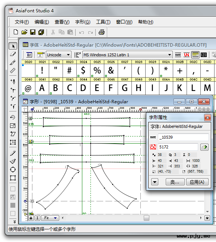Toggle the yellow grid cell view button

196,55
